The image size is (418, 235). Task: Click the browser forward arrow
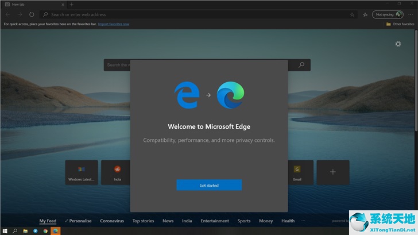click(20, 14)
